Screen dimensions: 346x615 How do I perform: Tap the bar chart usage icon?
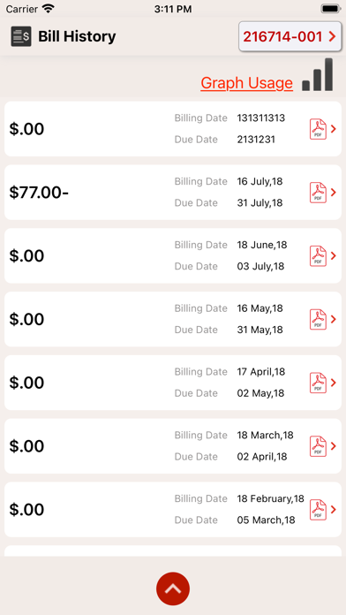318,74
